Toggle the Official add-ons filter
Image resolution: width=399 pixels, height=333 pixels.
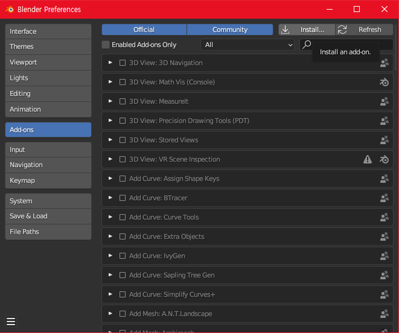[144, 30]
